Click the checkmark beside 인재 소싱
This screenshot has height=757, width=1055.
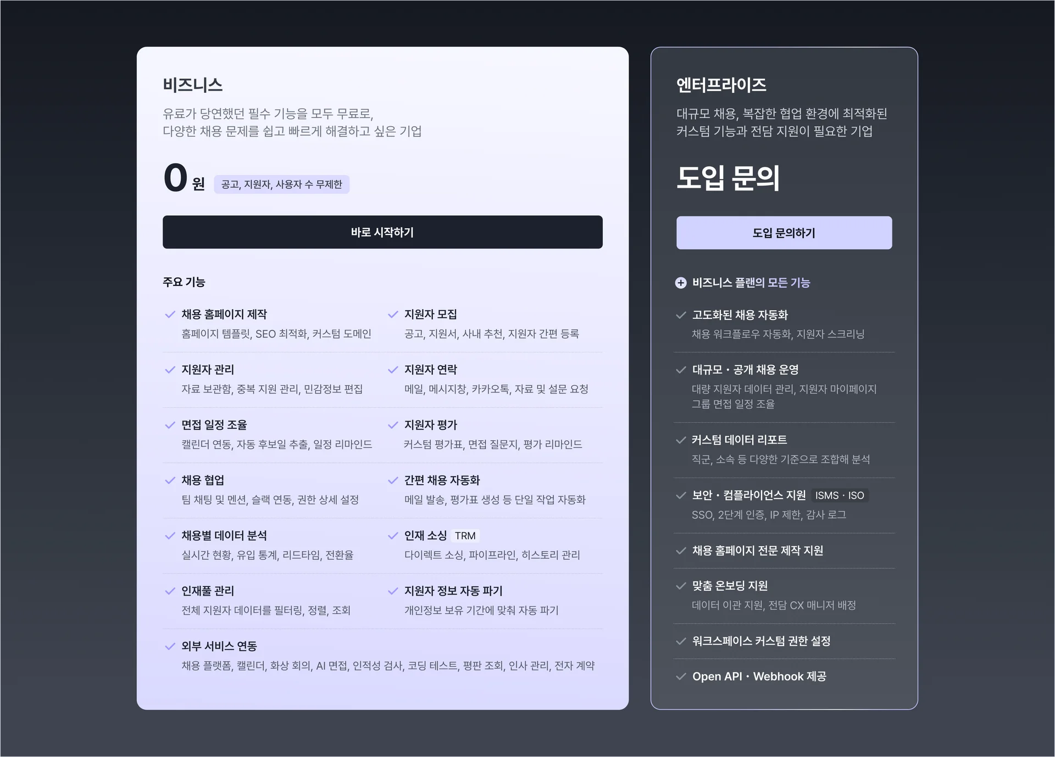click(393, 536)
